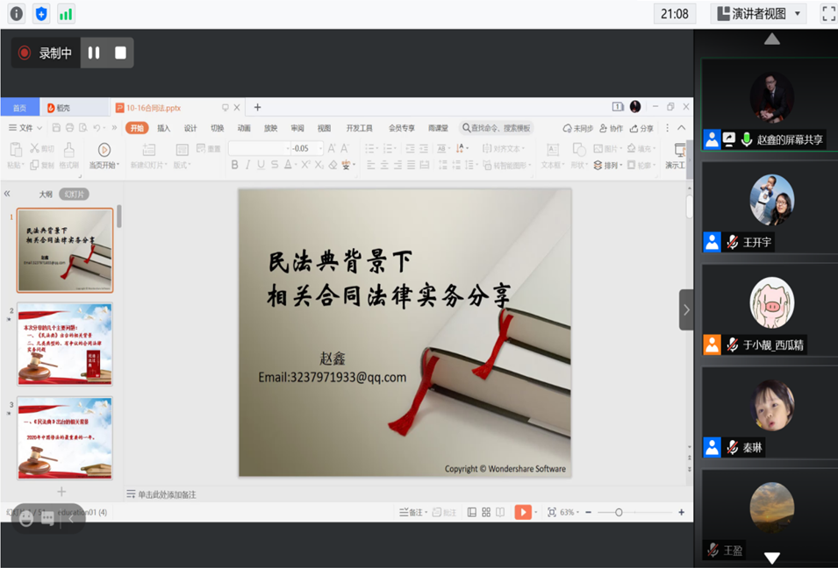Toggle bold text formatting
Viewport: 838px width, 568px height.
[x=234, y=165]
